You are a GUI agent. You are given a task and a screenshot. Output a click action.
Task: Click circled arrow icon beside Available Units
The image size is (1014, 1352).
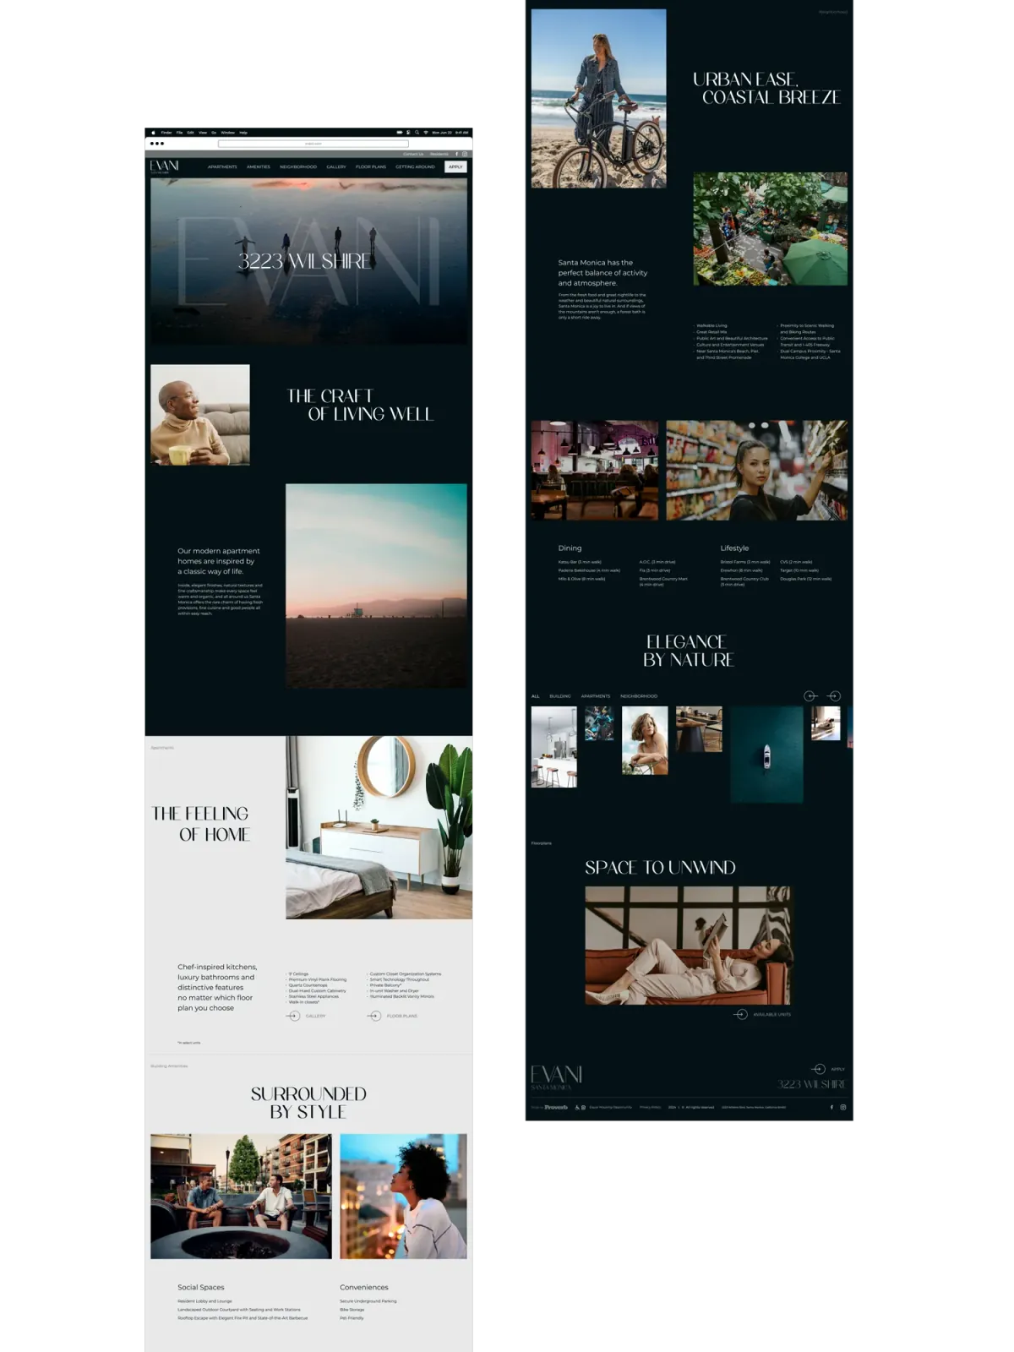tap(741, 1014)
